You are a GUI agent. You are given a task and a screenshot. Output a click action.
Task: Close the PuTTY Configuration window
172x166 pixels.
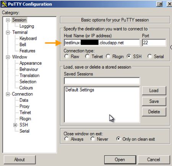(x=169, y=4)
